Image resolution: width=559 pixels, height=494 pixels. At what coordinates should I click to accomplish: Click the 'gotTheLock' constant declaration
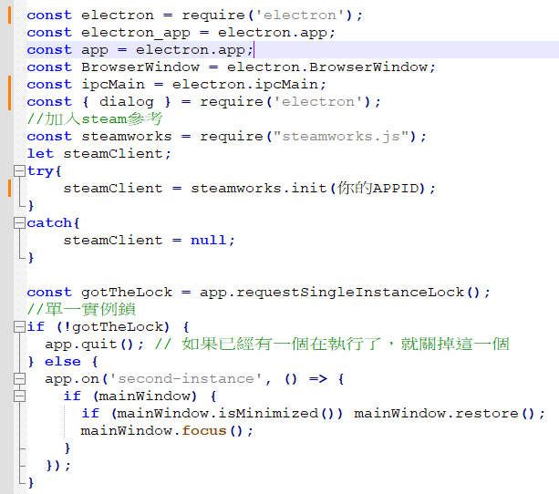pyautogui.click(x=127, y=293)
